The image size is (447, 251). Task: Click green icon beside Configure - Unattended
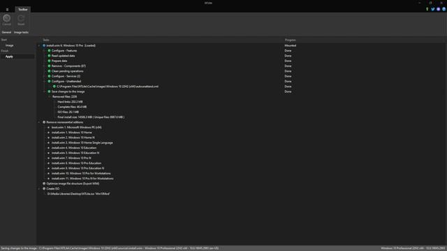[x=49, y=82]
